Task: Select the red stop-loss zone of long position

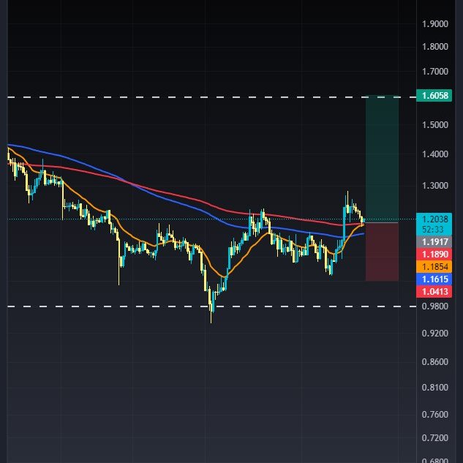Action: [x=382, y=252]
